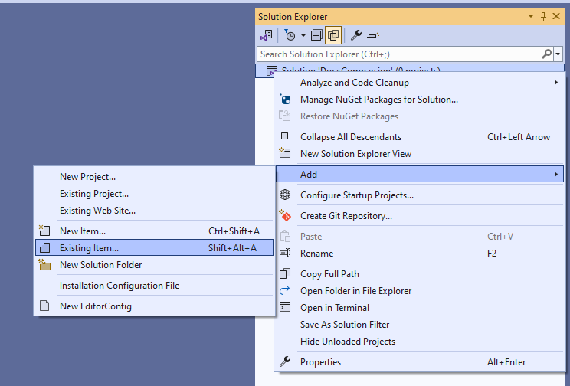570x386 pixels.
Task: Click the magnifier search icon
Action: click(x=546, y=54)
